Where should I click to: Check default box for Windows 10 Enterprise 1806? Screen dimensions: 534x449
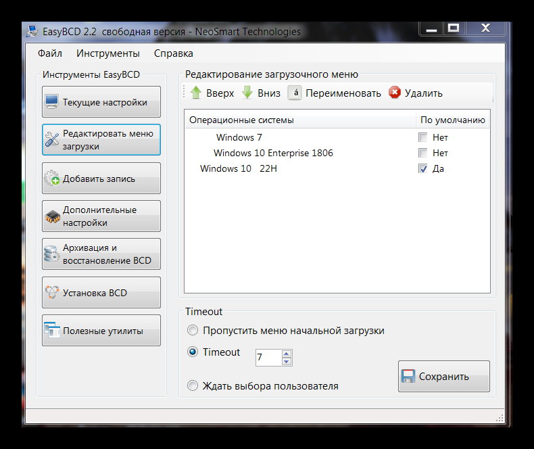pyautogui.click(x=422, y=153)
